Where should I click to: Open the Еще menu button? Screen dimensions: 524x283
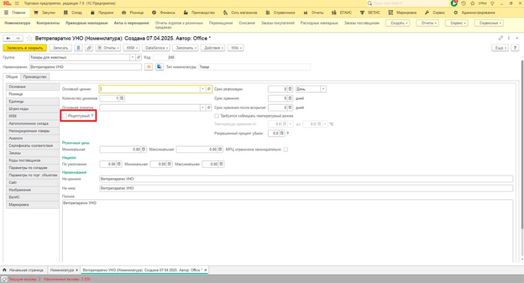click(500, 48)
